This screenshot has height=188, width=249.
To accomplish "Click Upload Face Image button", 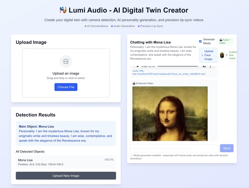I will click(208, 55).
